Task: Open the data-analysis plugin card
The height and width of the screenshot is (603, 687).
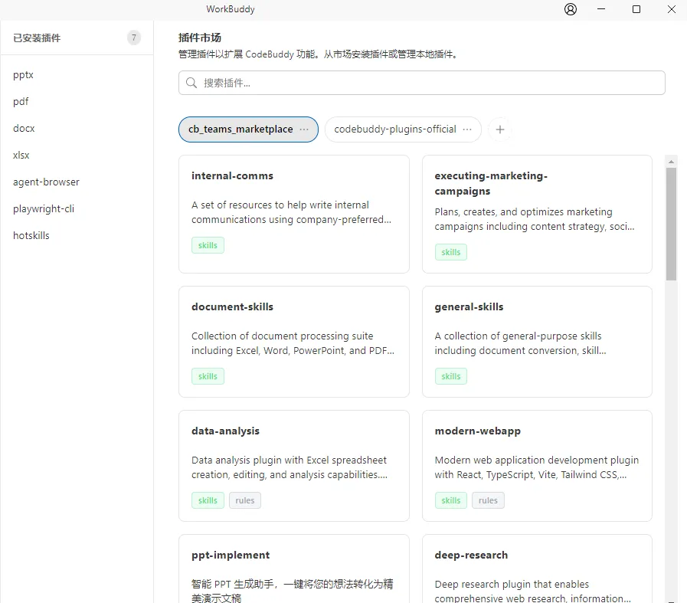Action: tap(294, 466)
